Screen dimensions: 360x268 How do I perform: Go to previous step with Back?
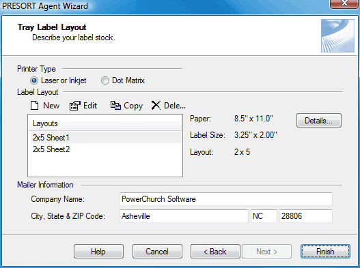point(215,252)
